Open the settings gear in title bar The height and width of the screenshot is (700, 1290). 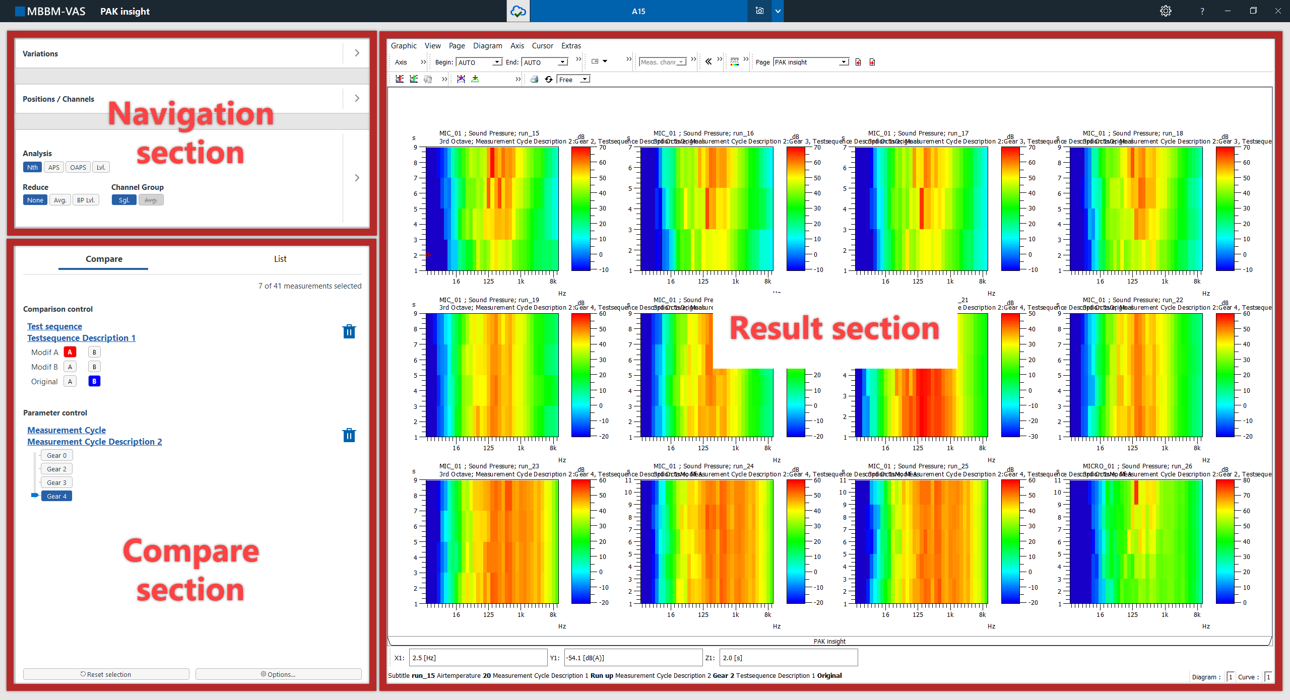coord(1166,11)
